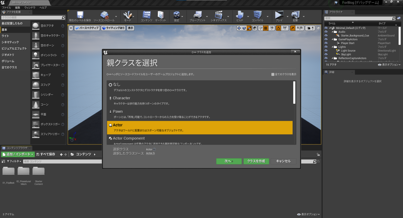The width and height of the screenshot is (403, 218).
Task: Select the Character parent class row
Action: pyautogui.click(x=200, y=101)
